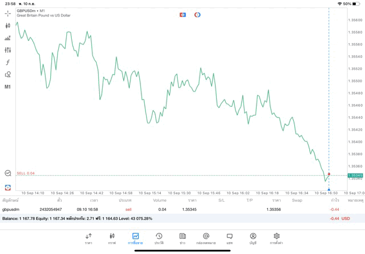Open Settings (การตั้งค่า) gear tab
This screenshot has width=365, height=254.
coord(276,238)
